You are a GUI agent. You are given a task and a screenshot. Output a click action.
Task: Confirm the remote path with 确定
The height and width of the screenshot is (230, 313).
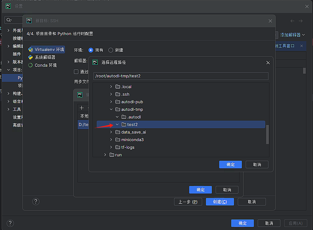point(230,165)
